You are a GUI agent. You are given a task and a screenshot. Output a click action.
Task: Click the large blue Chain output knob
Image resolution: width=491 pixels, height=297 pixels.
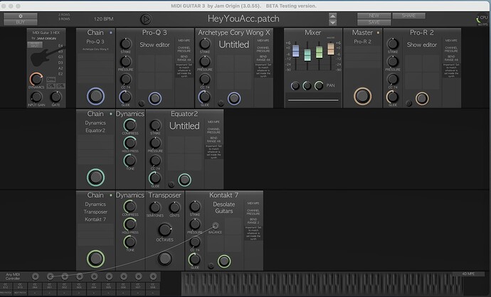click(95, 96)
